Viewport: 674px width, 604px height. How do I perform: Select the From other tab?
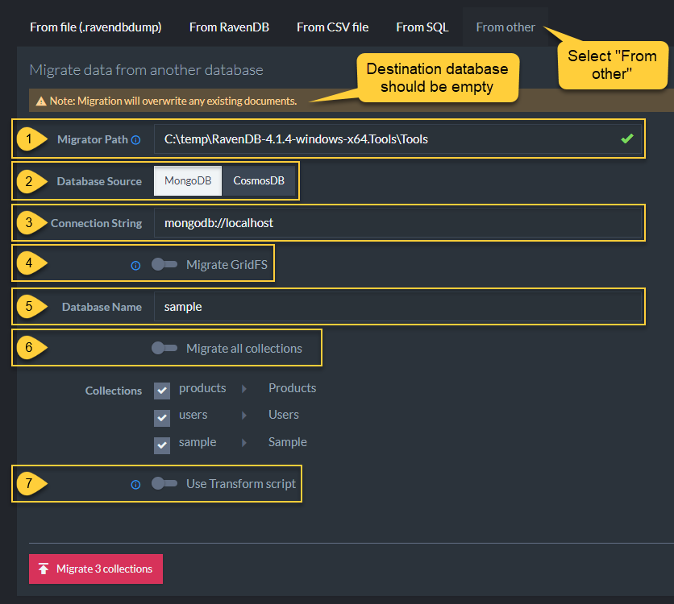click(x=505, y=27)
